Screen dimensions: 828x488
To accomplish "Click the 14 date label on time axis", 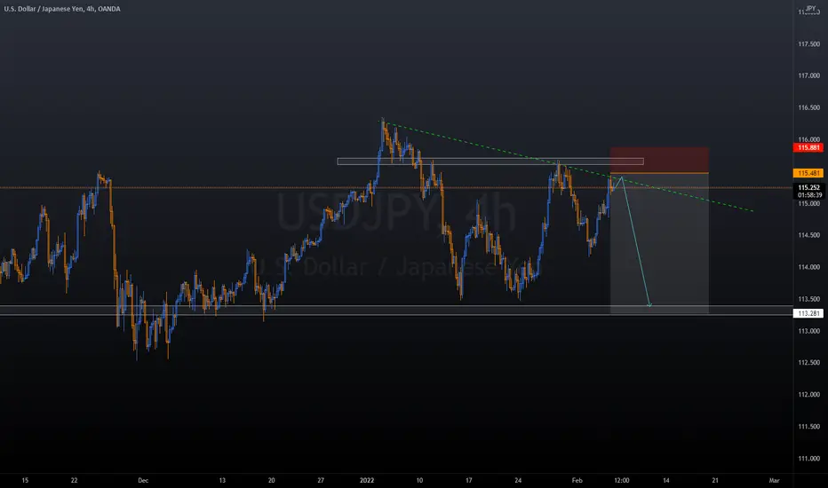I will point(666,481).
